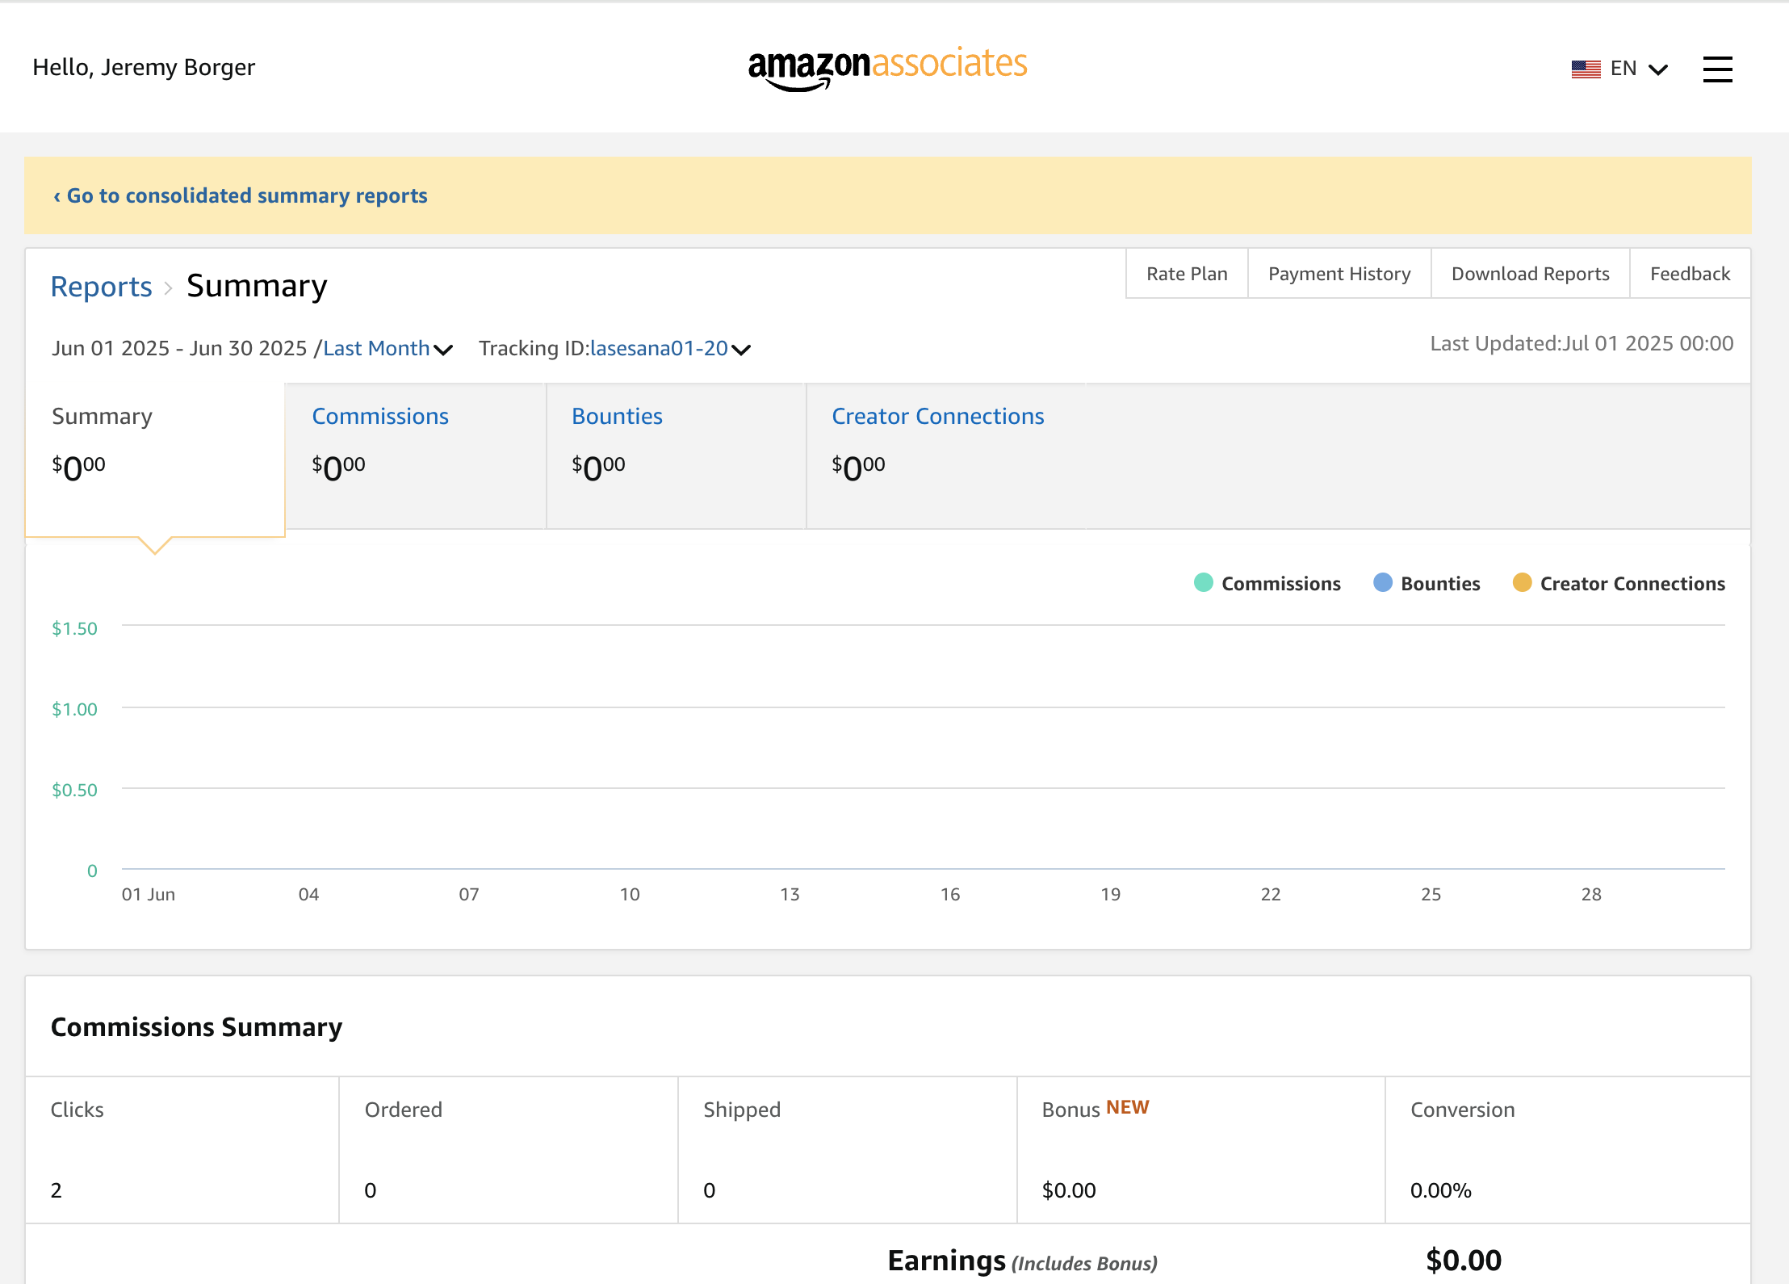The height and width of the screenshot is (1284, 1789).
Task: Click the US flag language icon
Action: coord(1586,69)
